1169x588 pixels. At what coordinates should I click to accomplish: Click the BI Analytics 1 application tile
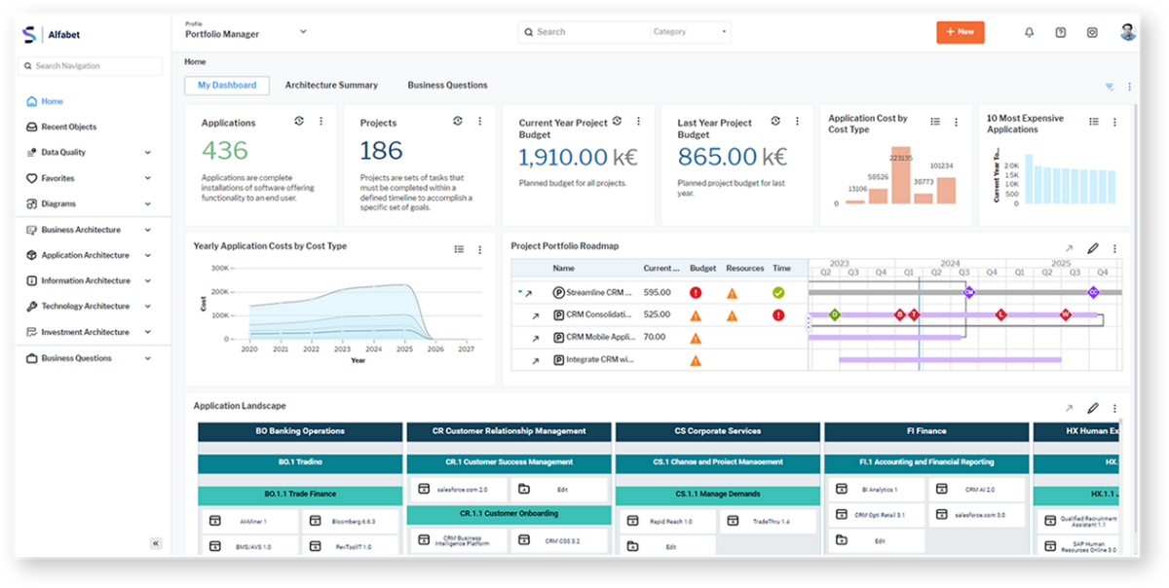[x=875, y=489]
